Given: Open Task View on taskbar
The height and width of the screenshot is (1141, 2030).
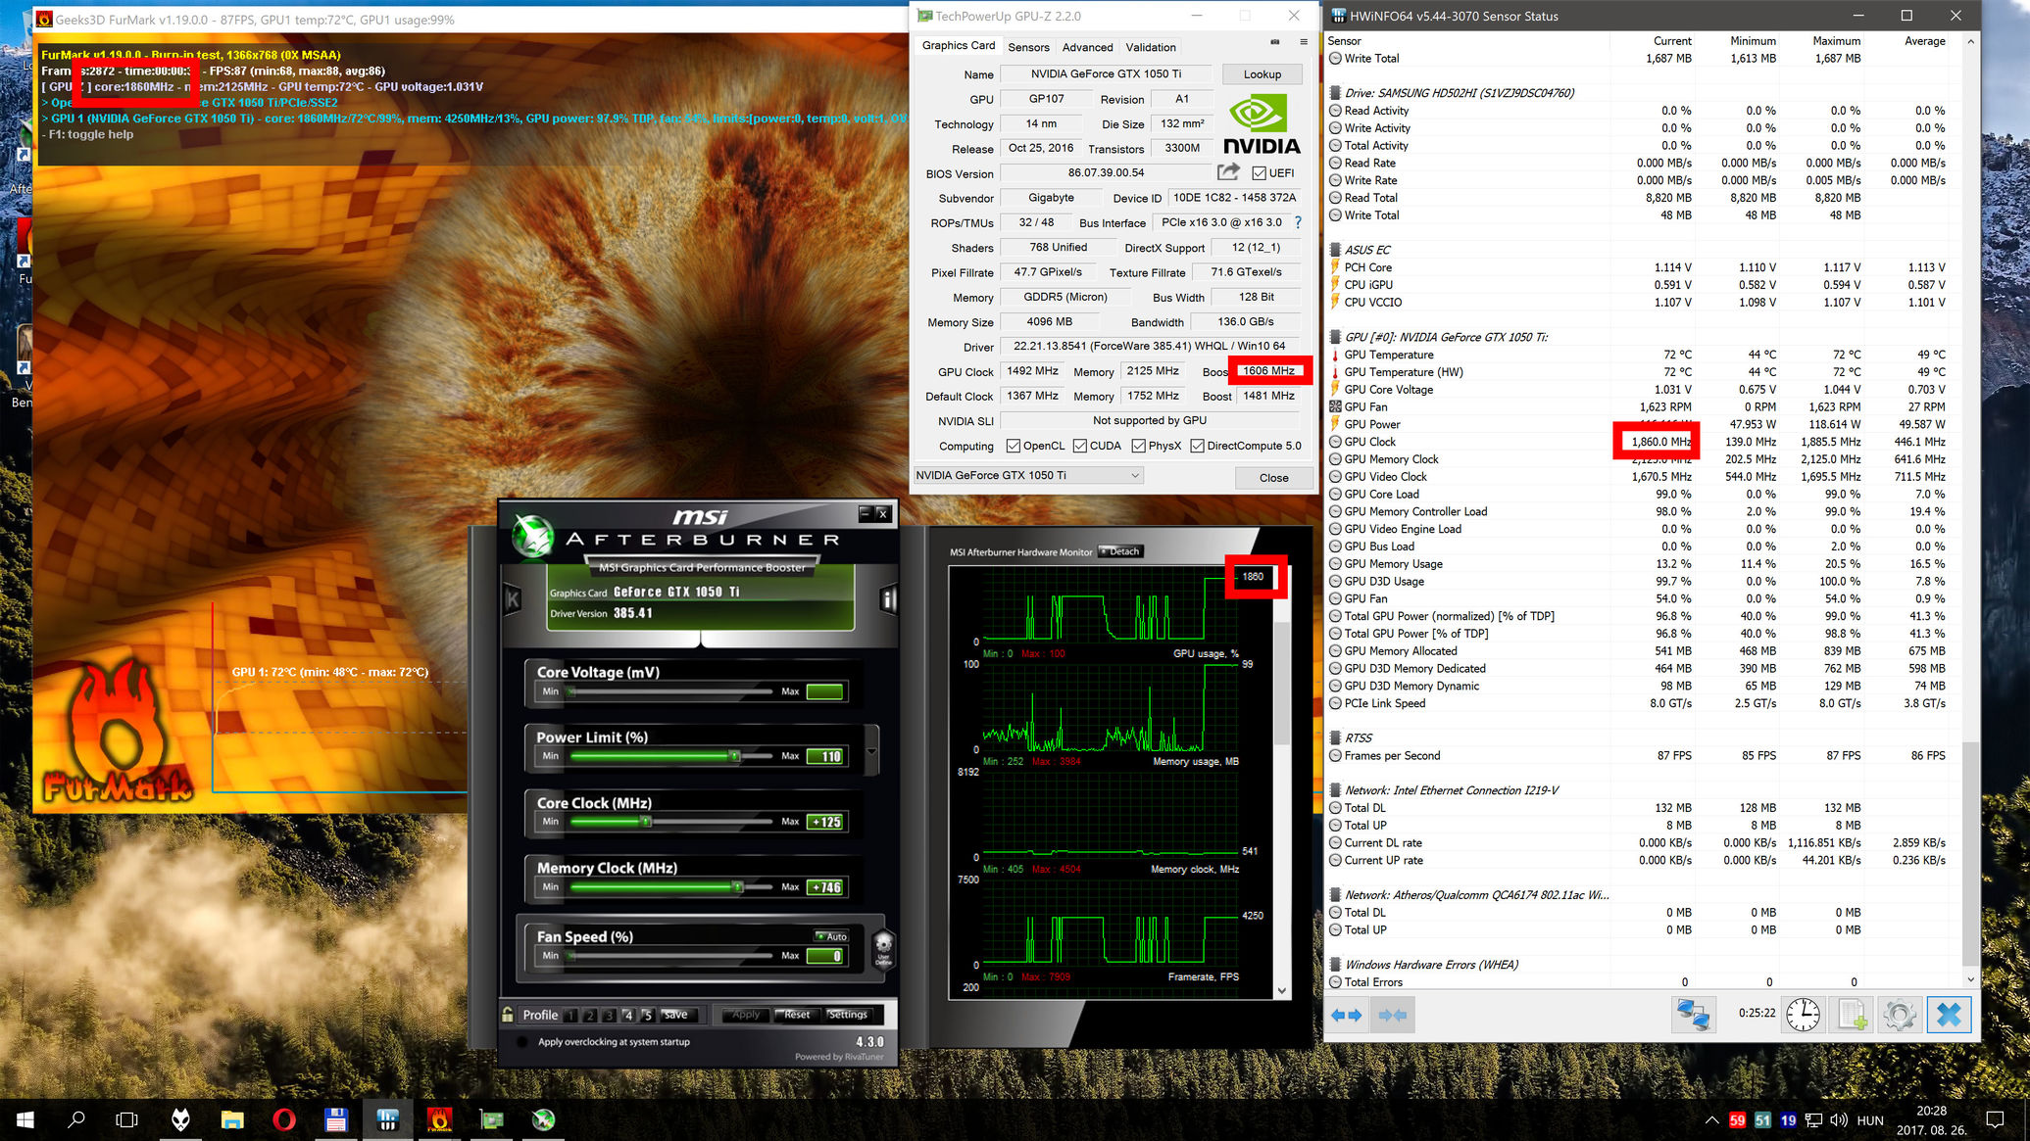Looking at the screenshot, I should coord(127,1119).
